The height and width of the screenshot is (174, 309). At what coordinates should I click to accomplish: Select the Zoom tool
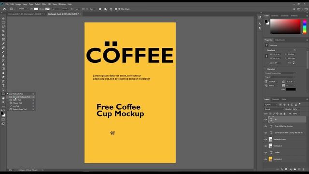[x=3, y=102]
